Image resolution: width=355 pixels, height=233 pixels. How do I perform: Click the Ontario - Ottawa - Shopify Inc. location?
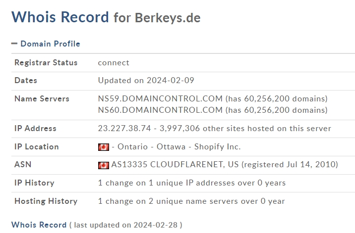point(179,146)
